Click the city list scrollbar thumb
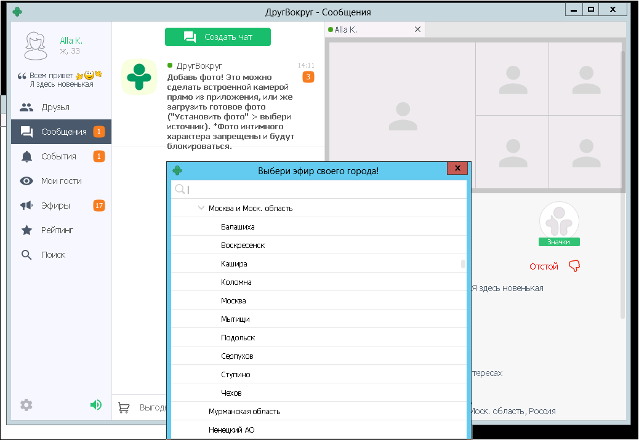 tap(463, 264)
